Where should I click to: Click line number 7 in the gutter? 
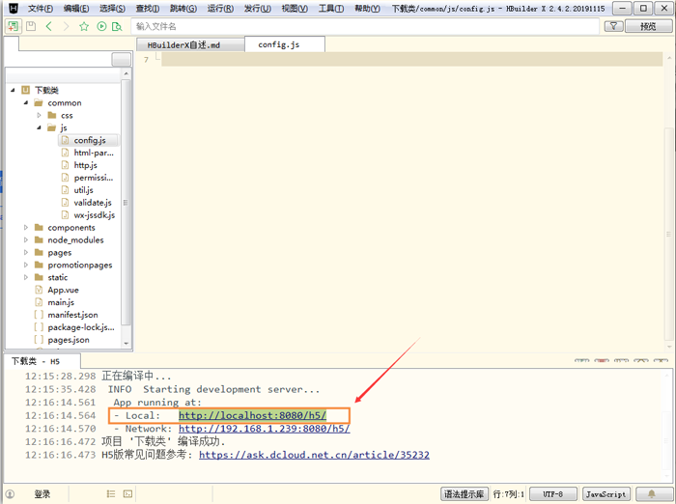coord(146,60)
